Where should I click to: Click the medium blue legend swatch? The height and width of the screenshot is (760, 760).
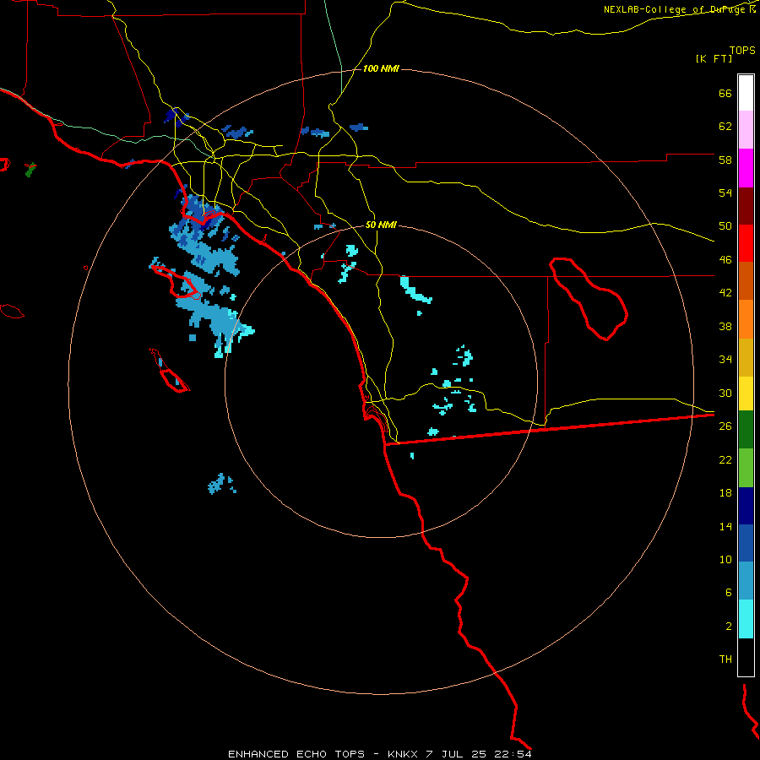746,543
